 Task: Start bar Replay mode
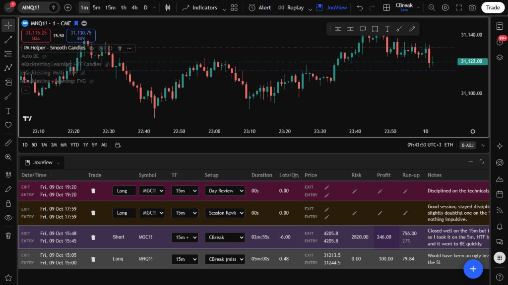tap(291, 7)
